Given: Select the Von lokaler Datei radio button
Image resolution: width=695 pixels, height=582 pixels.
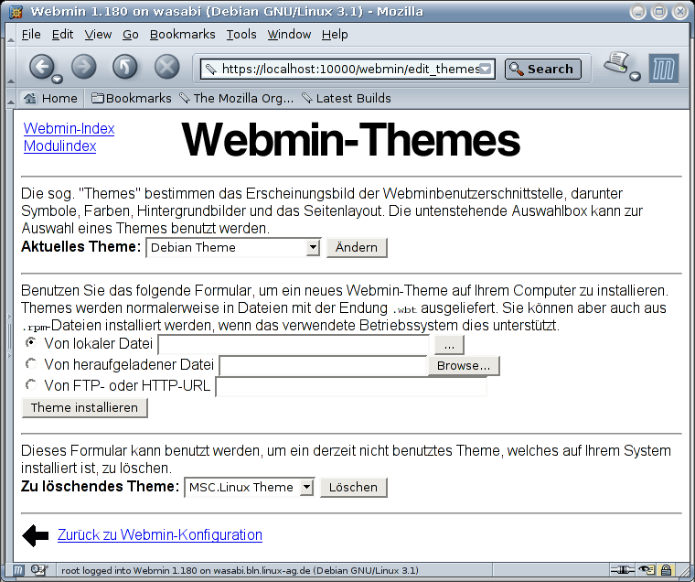Looking at the screenshot, I should point(31,342).
